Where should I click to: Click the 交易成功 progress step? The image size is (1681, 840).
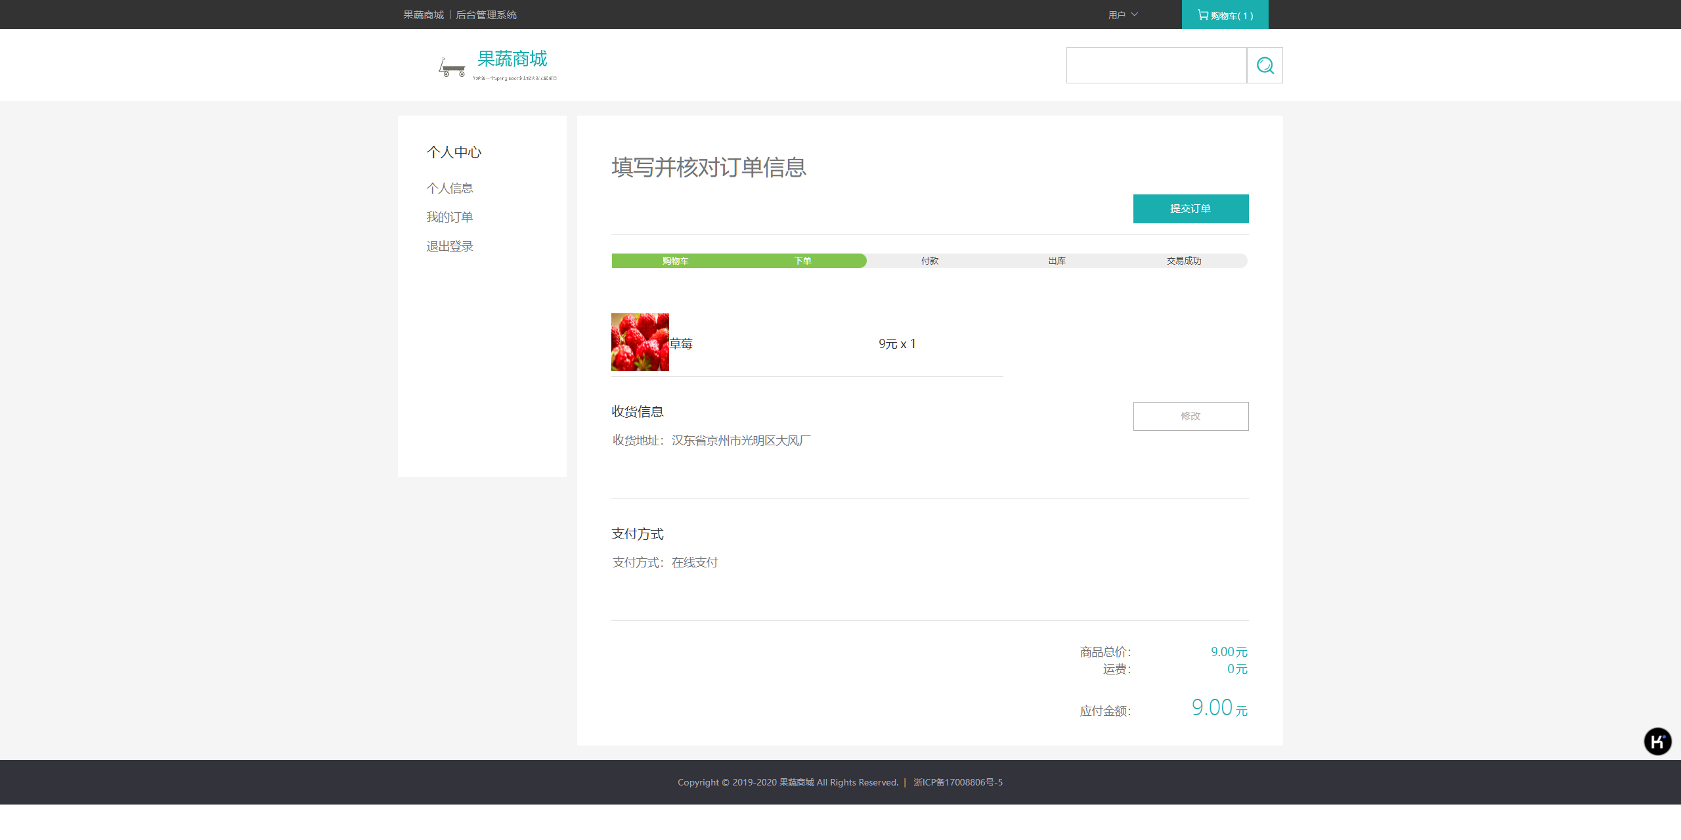(1184, 261)
